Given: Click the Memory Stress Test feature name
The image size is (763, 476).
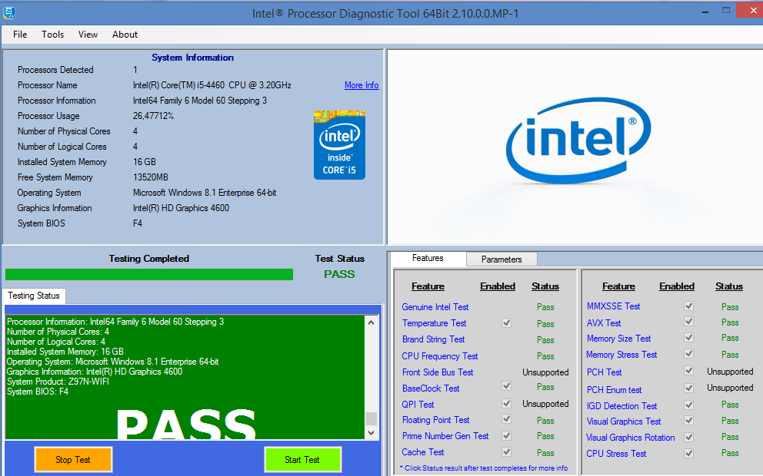Looking at the screenshot, I should [x=621, y=355].
